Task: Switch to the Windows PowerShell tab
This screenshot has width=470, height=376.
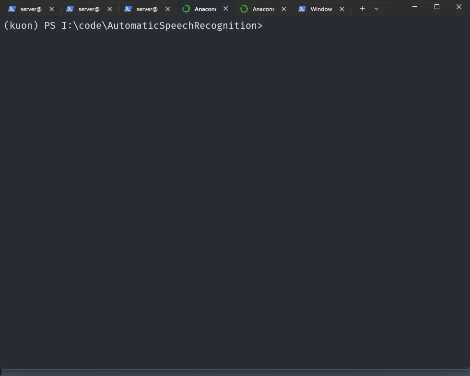Action: (x=321, y=9)
